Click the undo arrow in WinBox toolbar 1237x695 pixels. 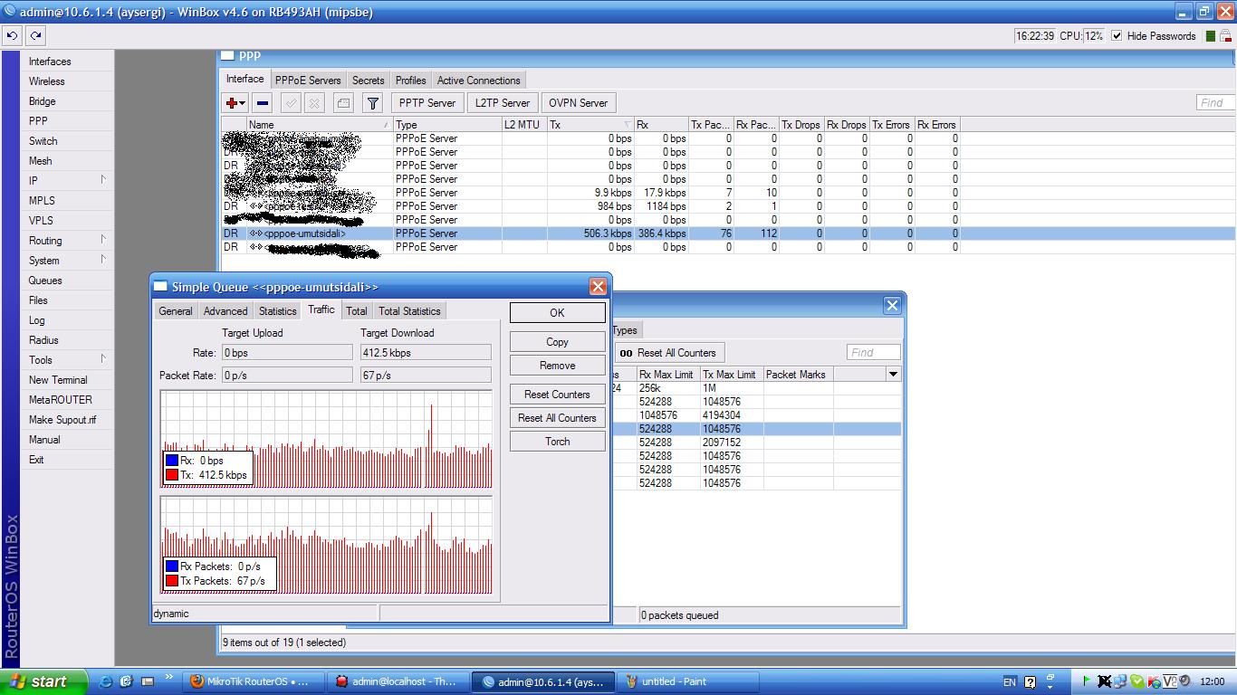[12, 36]
